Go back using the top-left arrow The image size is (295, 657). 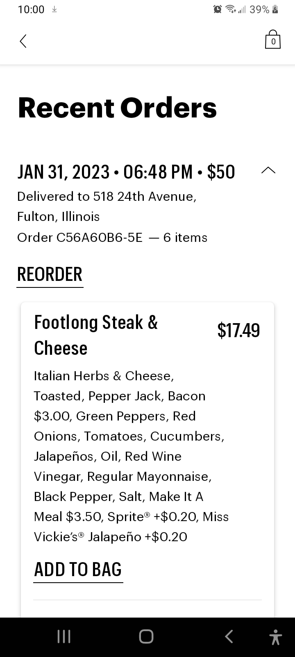tap(23, 41)
